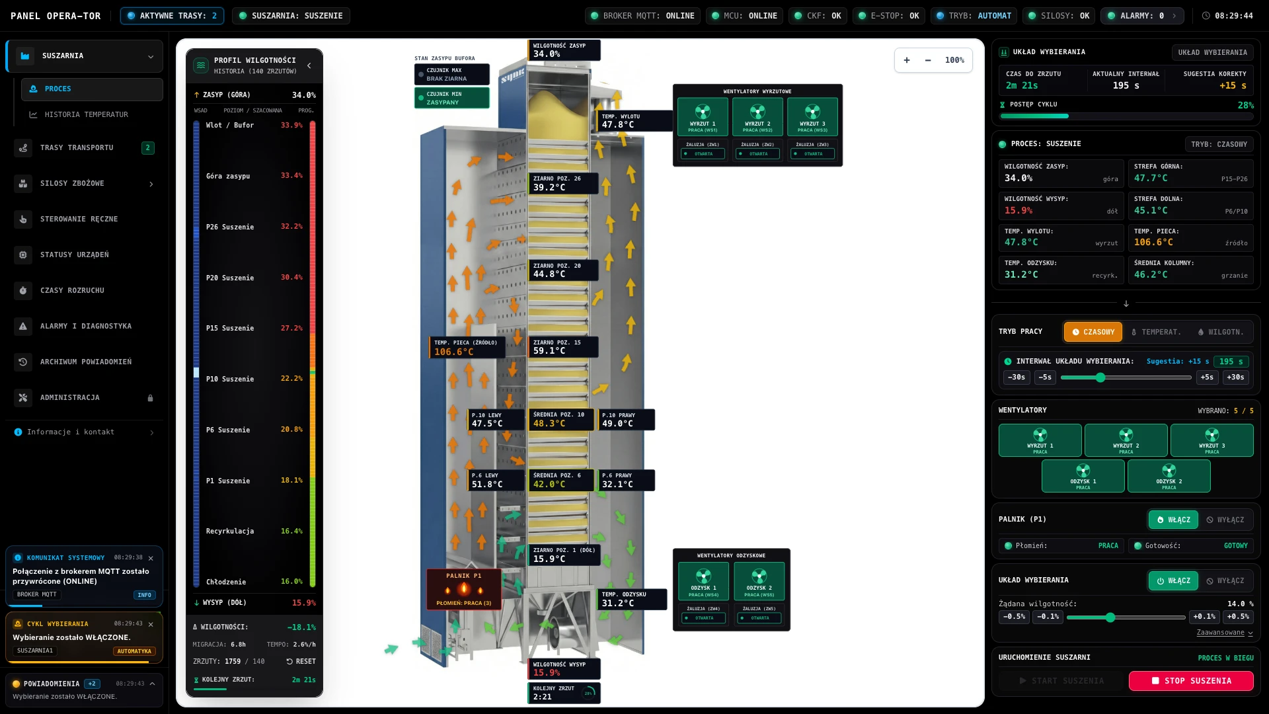Click Alarmy i diagnostyka warning icon
1269x714 pixels.
(23, 327)
